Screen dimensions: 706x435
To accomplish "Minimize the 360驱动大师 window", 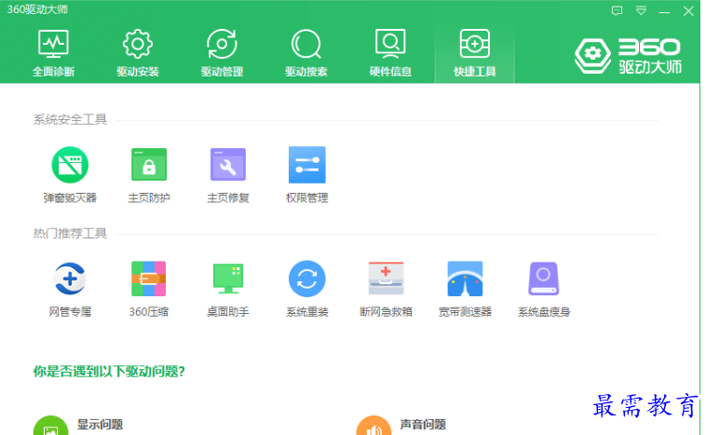I will [x=665, y=11].
